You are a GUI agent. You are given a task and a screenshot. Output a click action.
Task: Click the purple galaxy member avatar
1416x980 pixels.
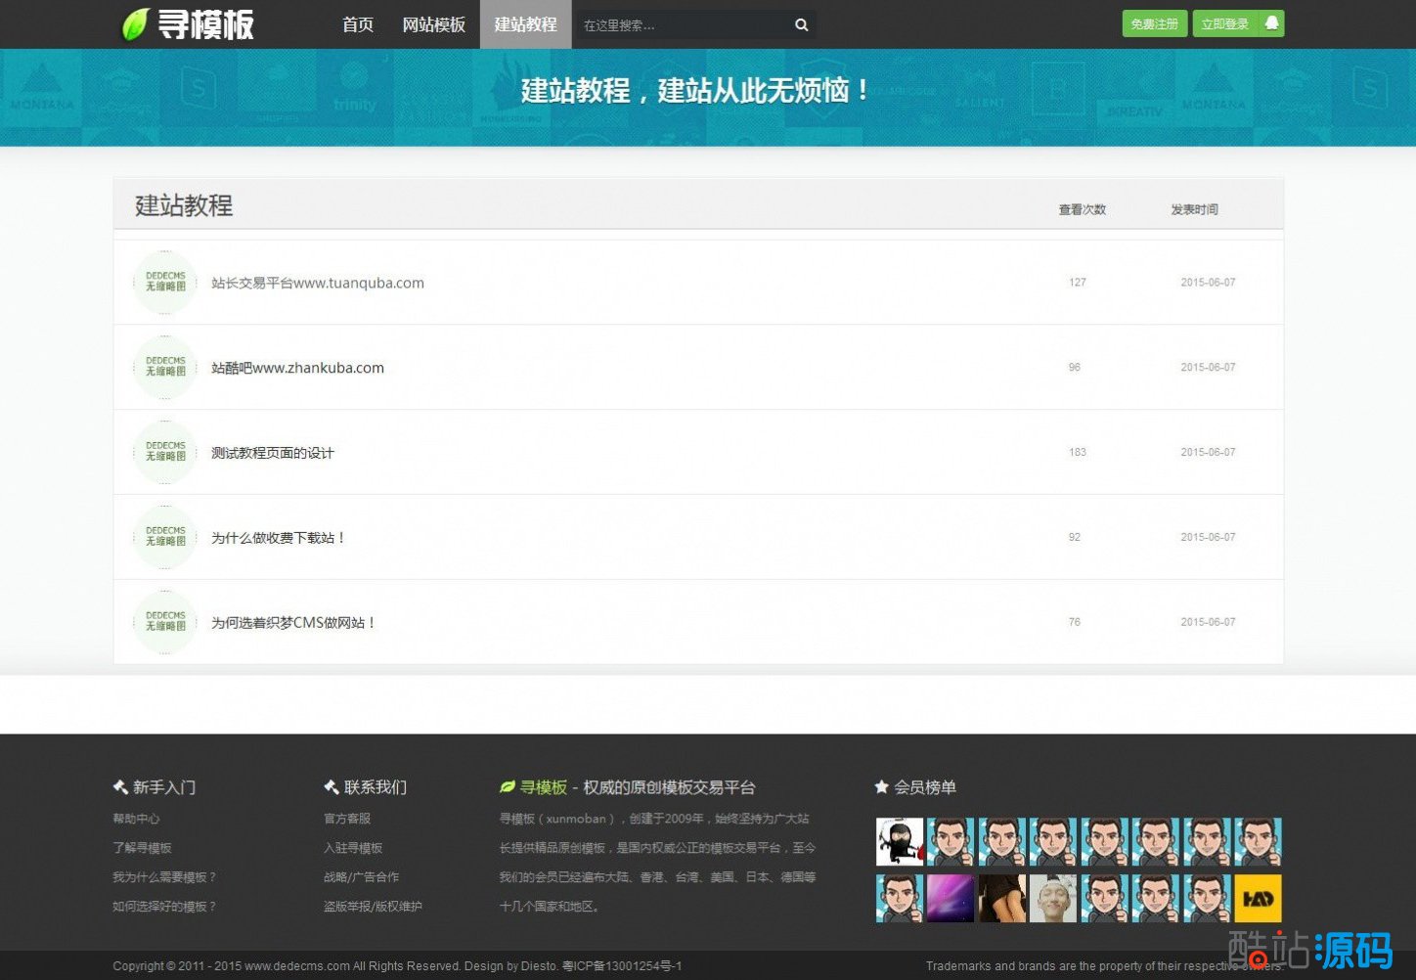coord(951,899)
